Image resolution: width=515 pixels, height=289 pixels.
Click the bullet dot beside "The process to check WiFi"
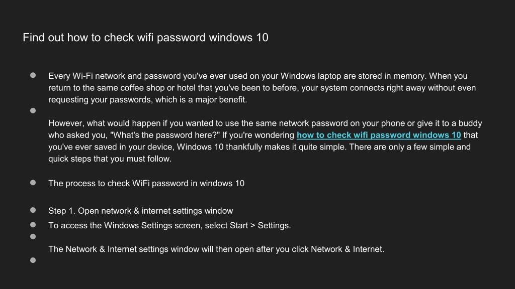coord(33,183)
